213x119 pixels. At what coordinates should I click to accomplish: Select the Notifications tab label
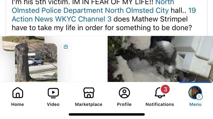point(160,104)
